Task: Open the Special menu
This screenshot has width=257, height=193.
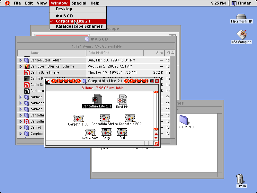Action: [x=79, y=3]
